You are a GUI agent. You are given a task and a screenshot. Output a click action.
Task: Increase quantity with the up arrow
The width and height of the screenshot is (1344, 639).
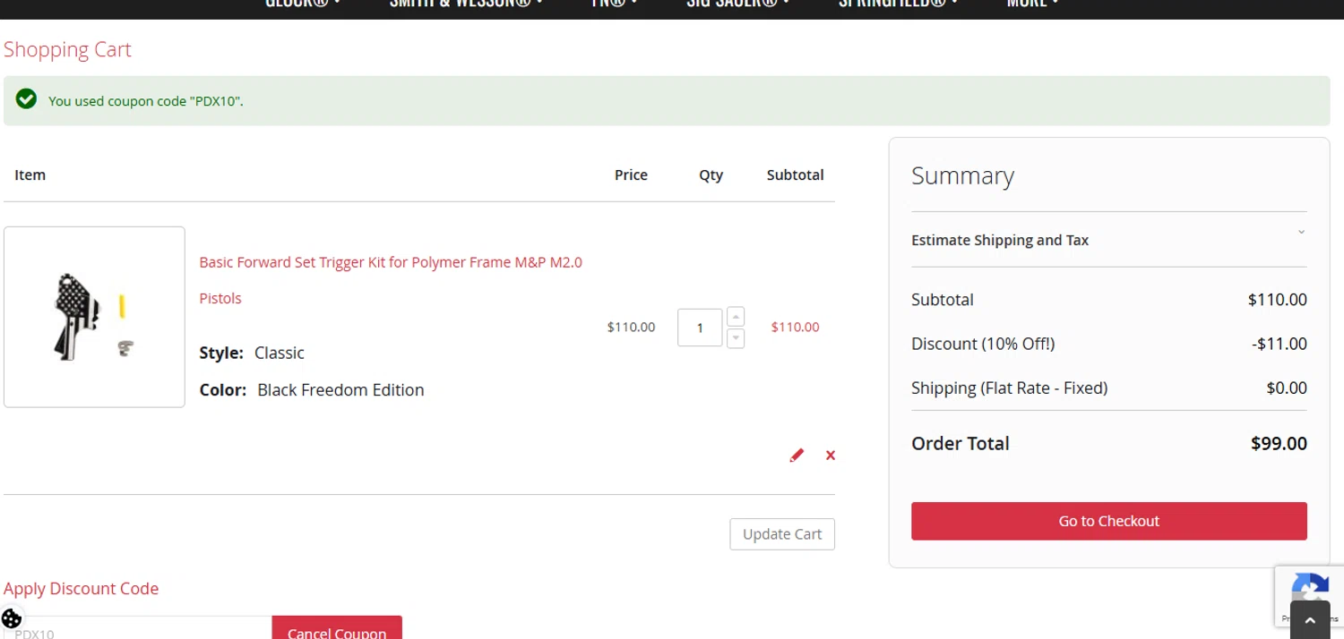[x=736, y=317]
